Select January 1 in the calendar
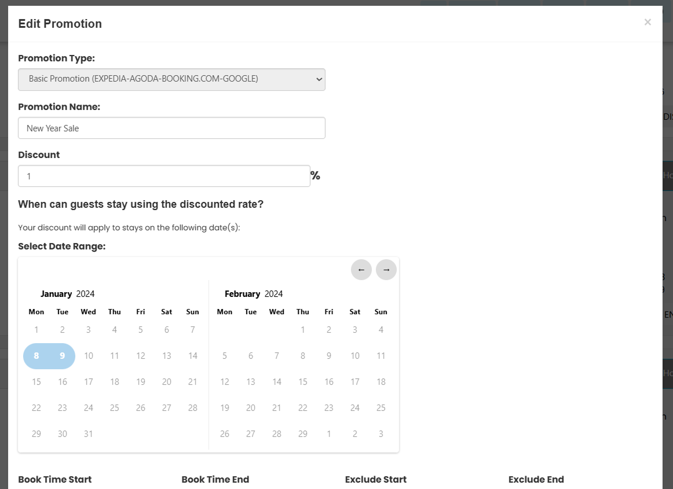Viewport: 673px width, 489px height. point(36,329)
